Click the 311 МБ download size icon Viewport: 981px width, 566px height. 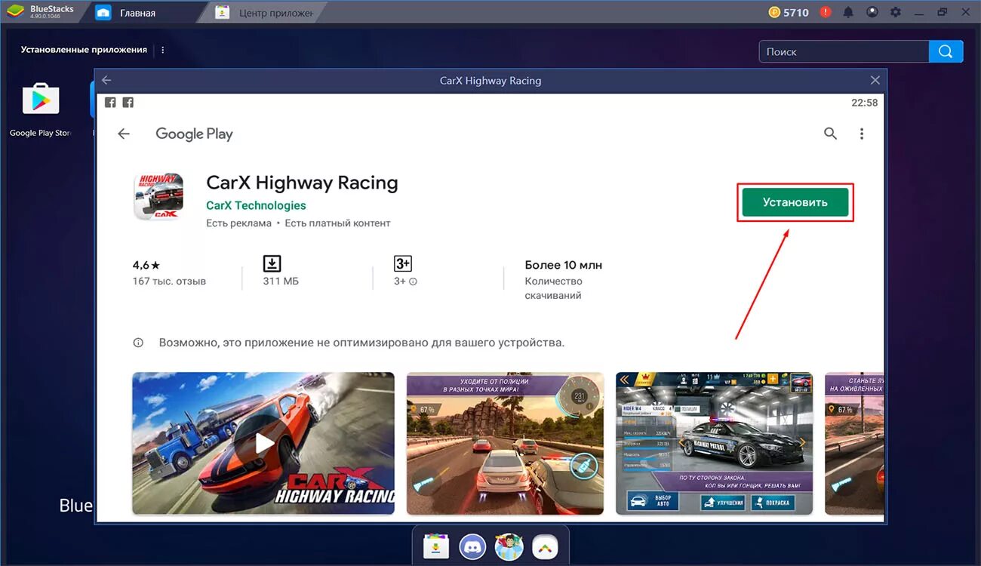tap(272, 263)
